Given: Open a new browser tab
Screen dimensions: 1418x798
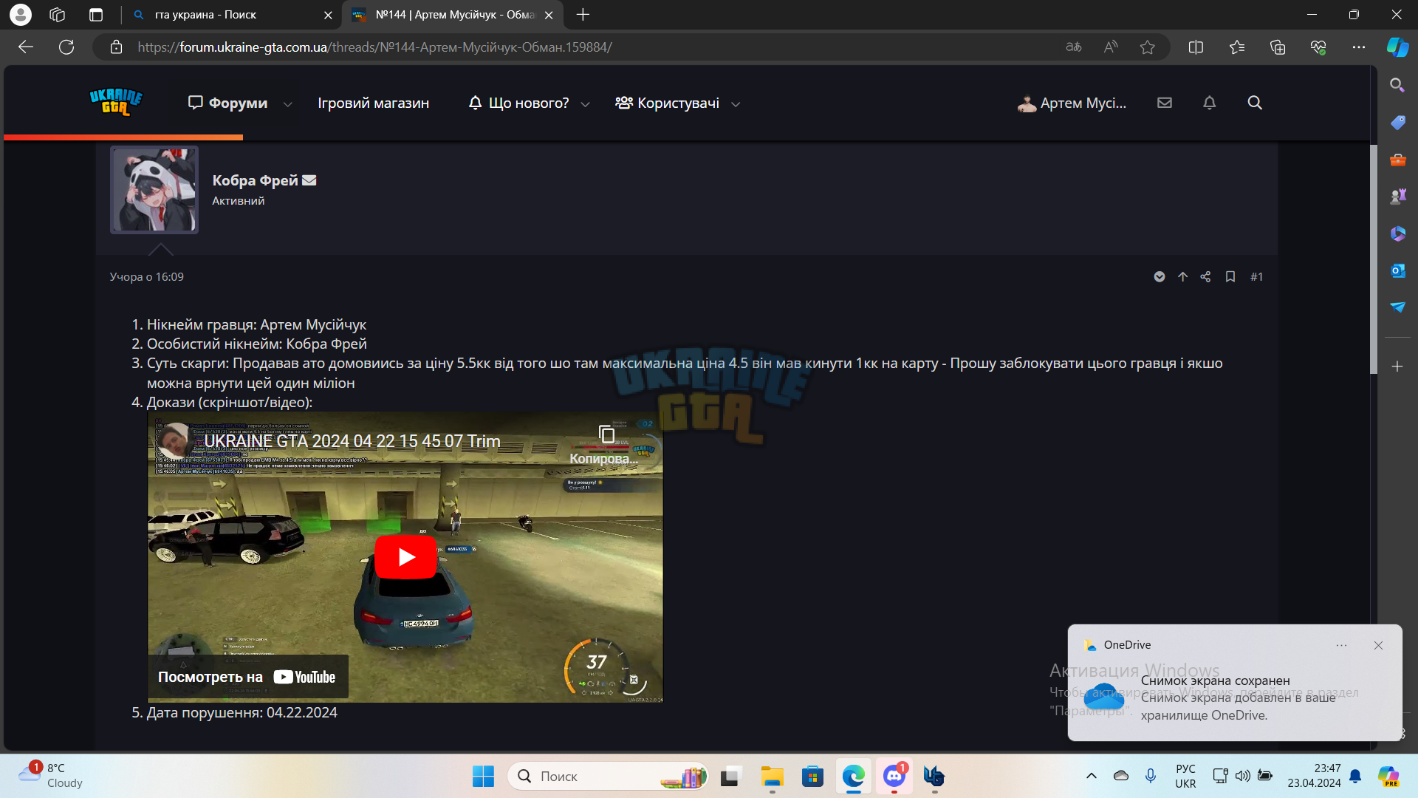Looking at the screenshot, I should 583,15.
